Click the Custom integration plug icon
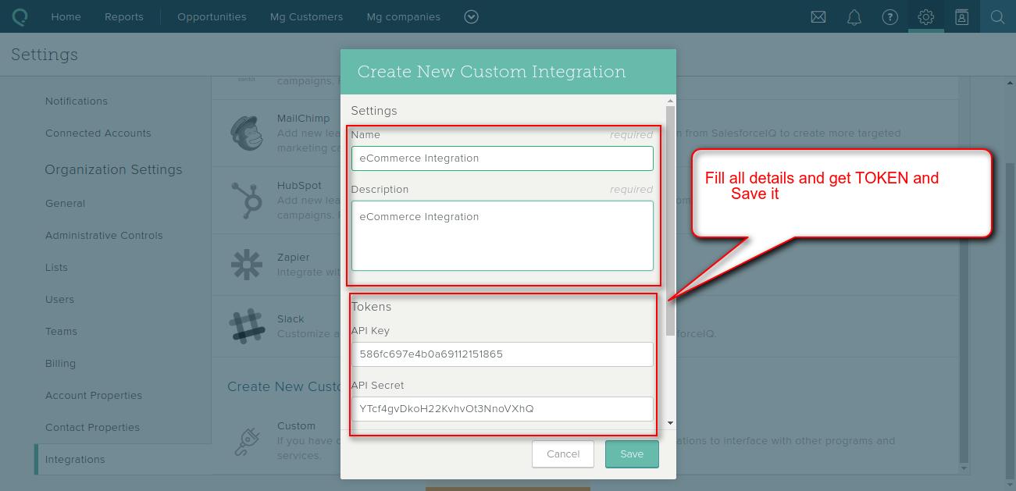The height and width of the screenshot is (491, 1016). (247, 441)
